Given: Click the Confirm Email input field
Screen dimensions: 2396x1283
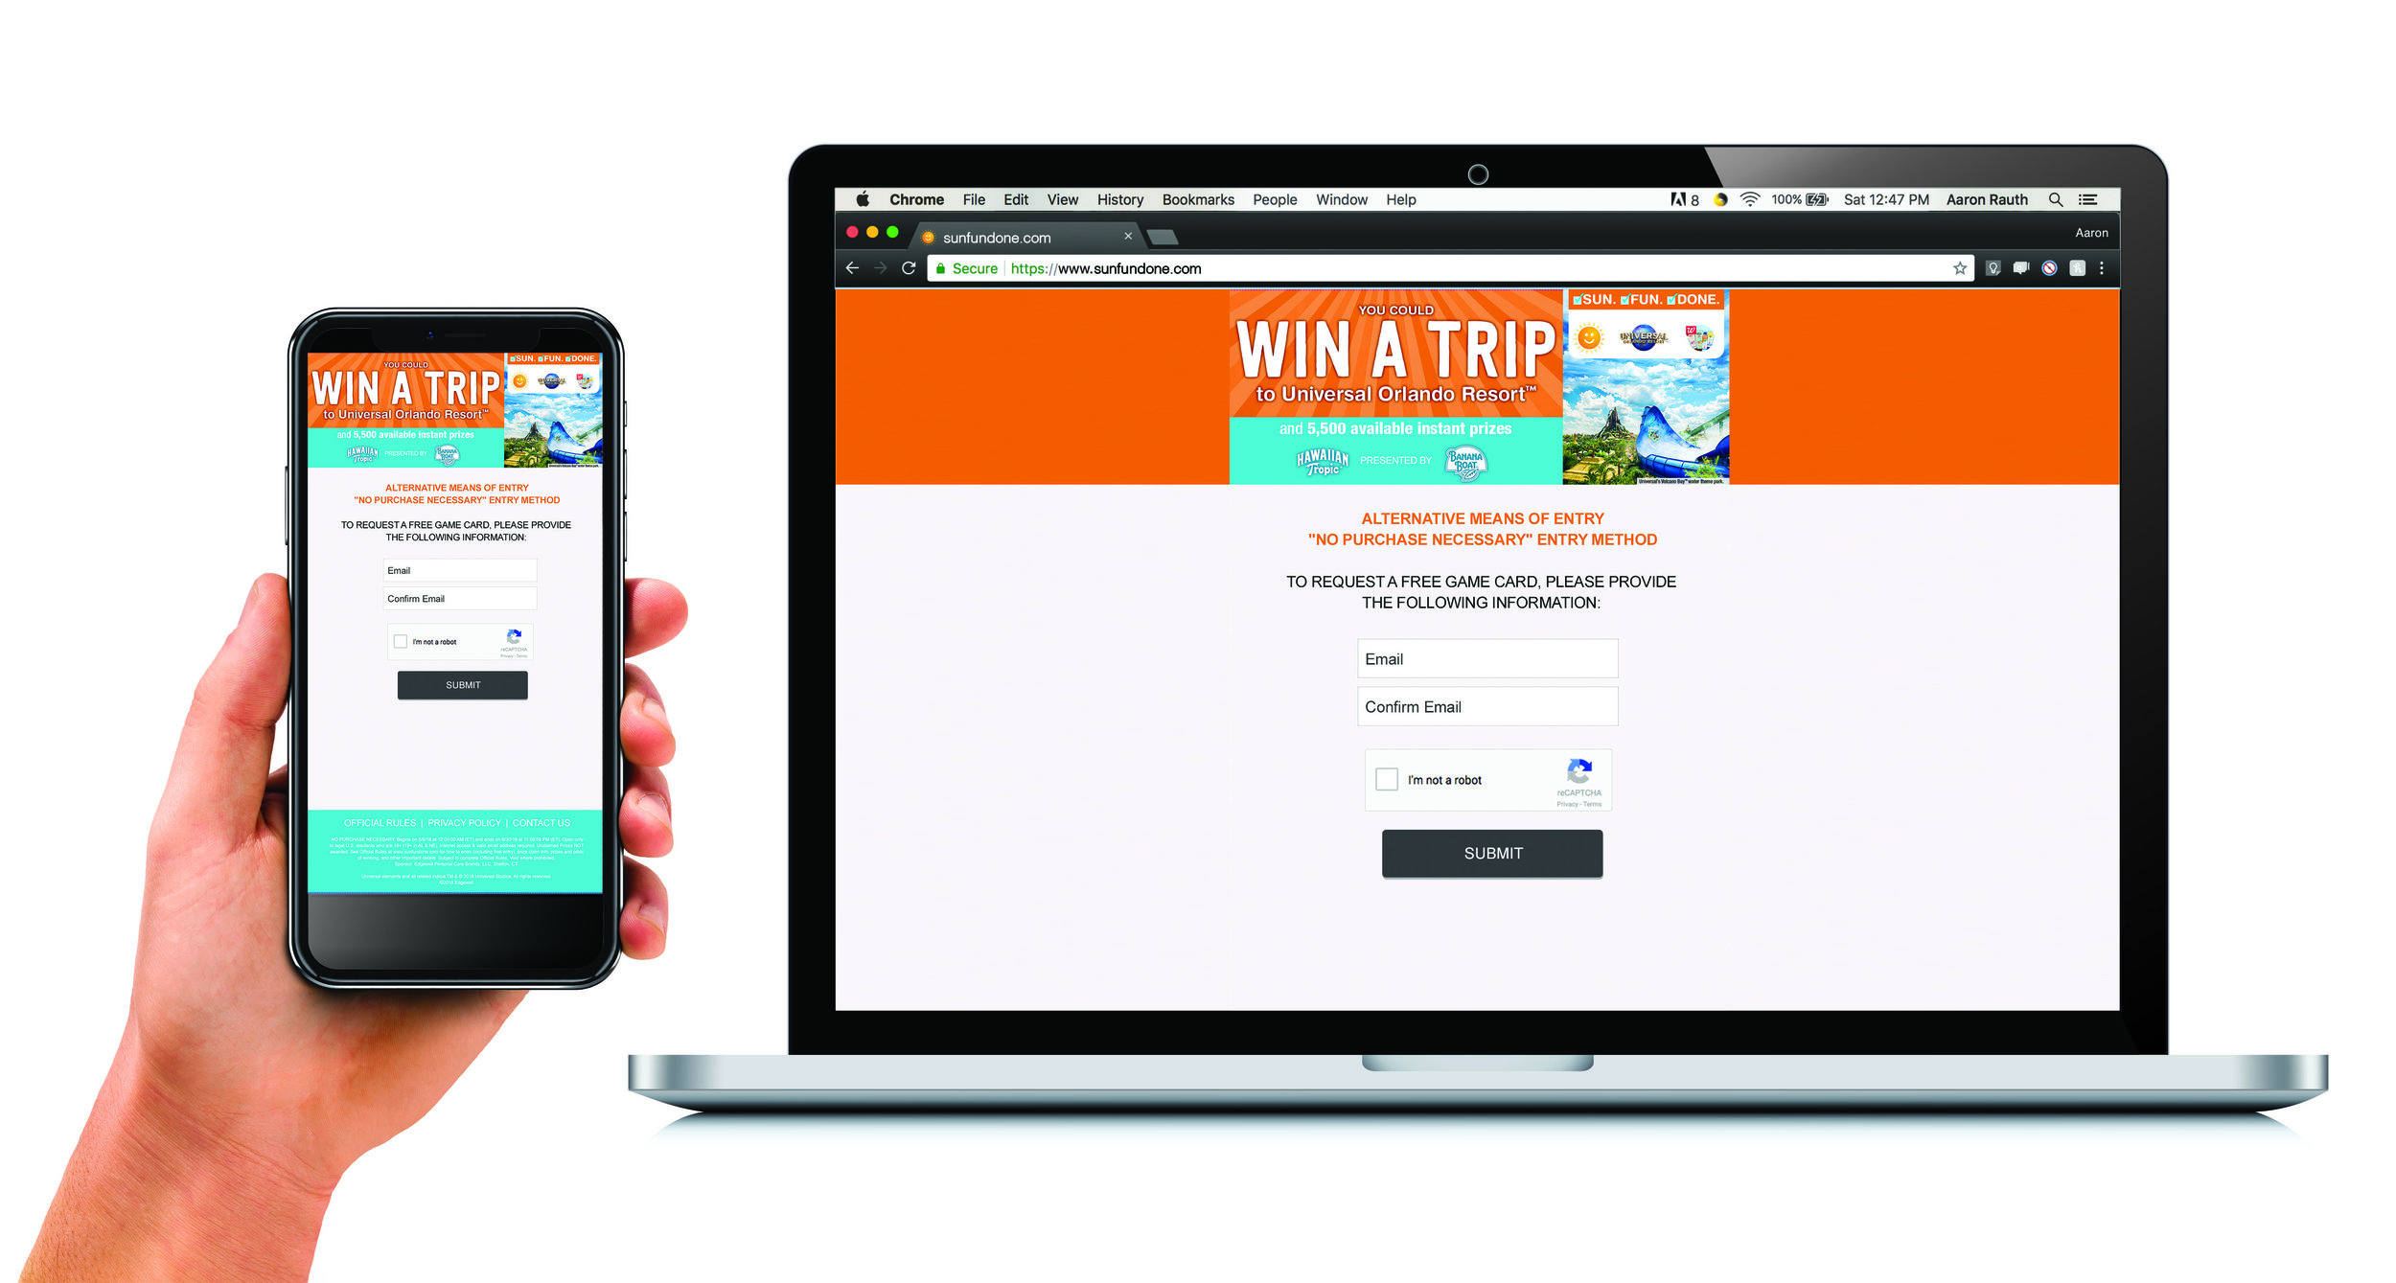Looking at the screenshot, I should tap(1489, 705).
